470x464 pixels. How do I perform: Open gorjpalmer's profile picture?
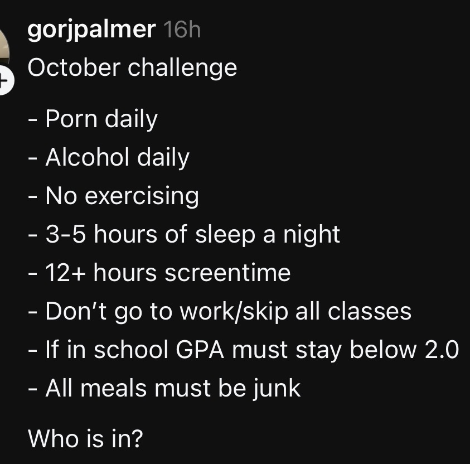pos(4,51)
